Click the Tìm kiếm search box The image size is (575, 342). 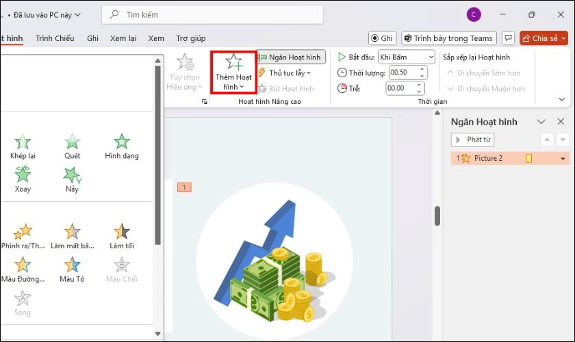[212, 14]
